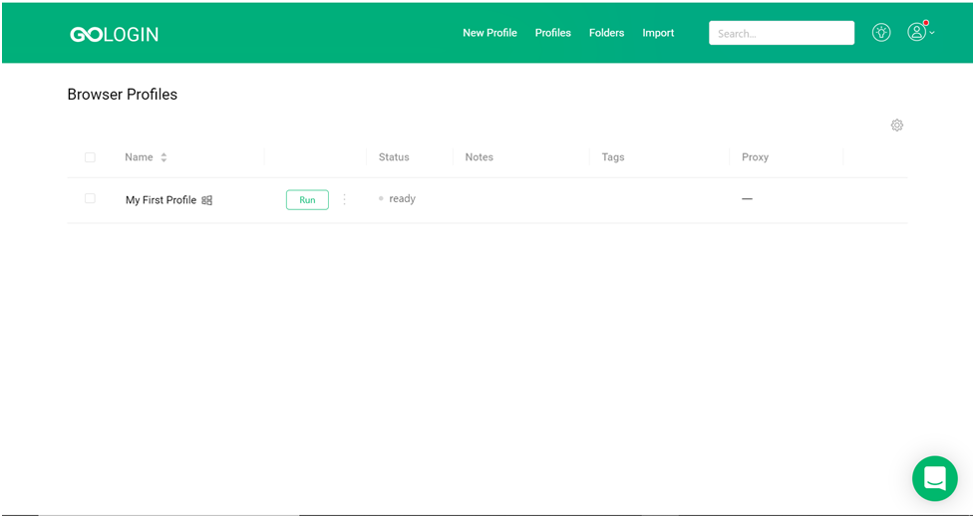Go to New Profile in top navigation
Viewport: 975px width, 518px height.
[489, 33]
